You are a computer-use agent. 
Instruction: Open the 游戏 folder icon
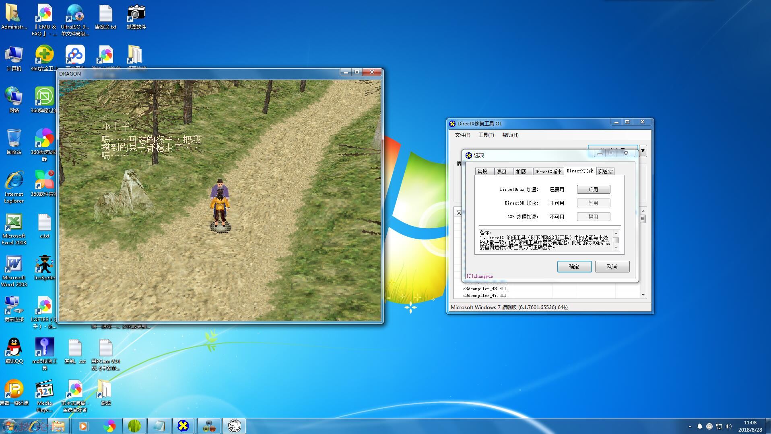(x=105, y=393)
